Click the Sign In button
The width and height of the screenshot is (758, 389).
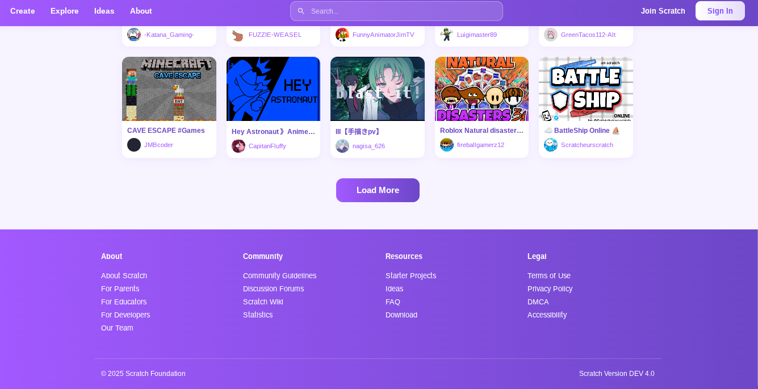(x=720, y=11)
